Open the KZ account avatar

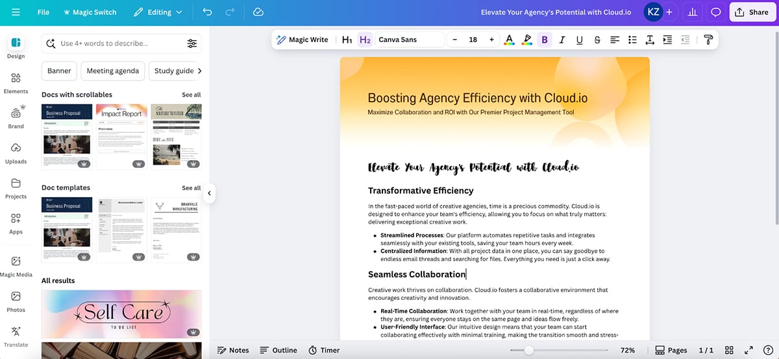pyautogui.click(x=652, y=12)
